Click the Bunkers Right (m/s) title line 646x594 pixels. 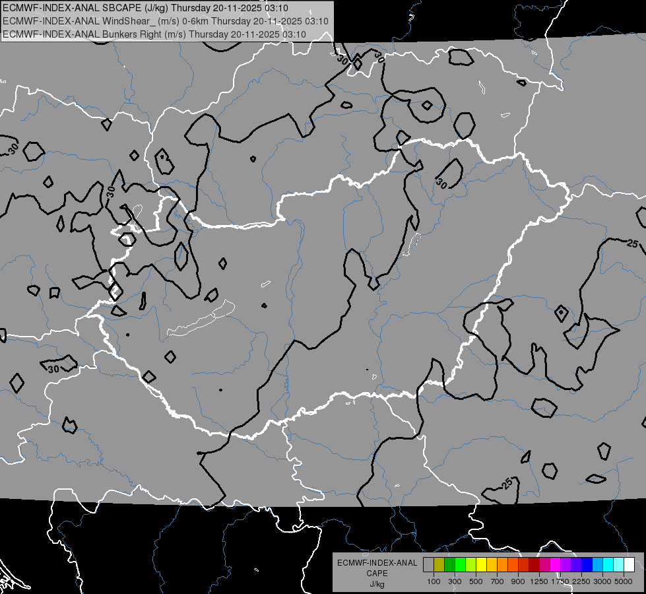[154, 34]
